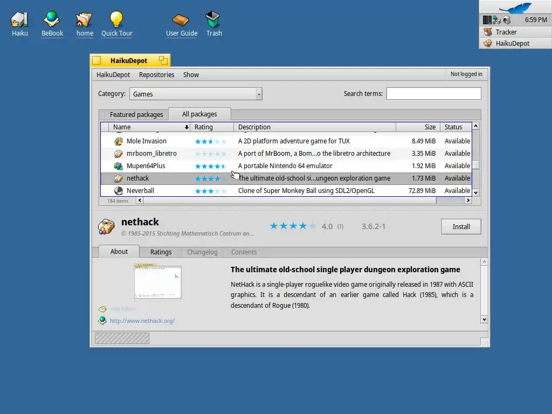The image size is (552, 414).
Task: Click the HaikuDepot window title tab
Action: click(129, 60)
